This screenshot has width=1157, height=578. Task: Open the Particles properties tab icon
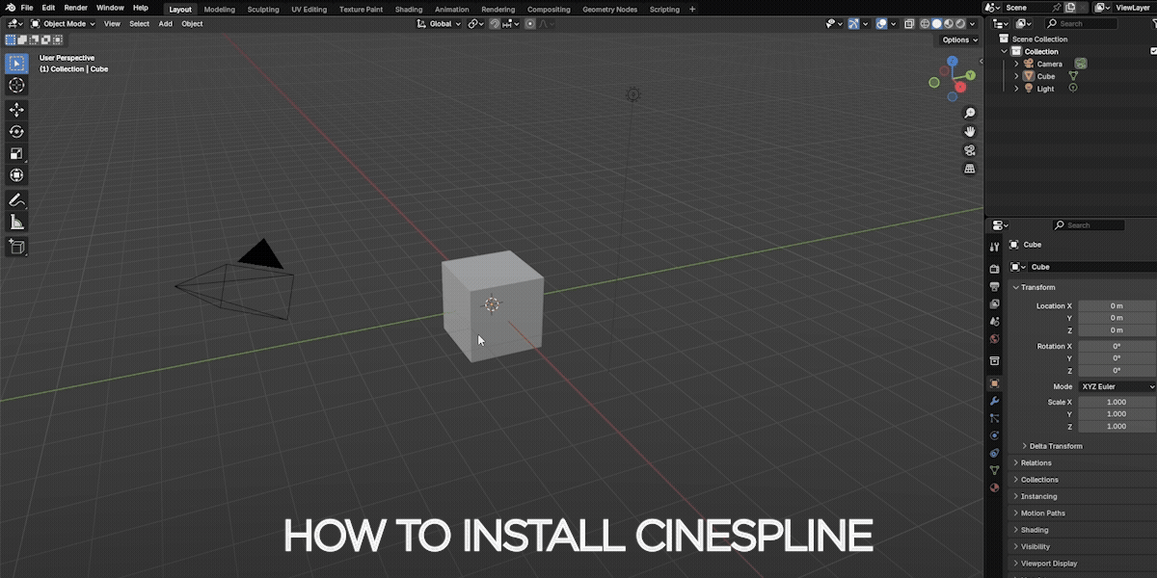(x=994, y=417)
